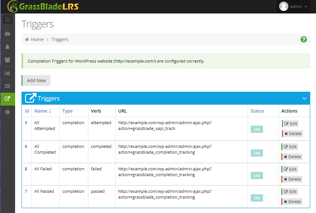Delete the All Attempted trigger
The image size is (316, 213).
pos(293,133)
